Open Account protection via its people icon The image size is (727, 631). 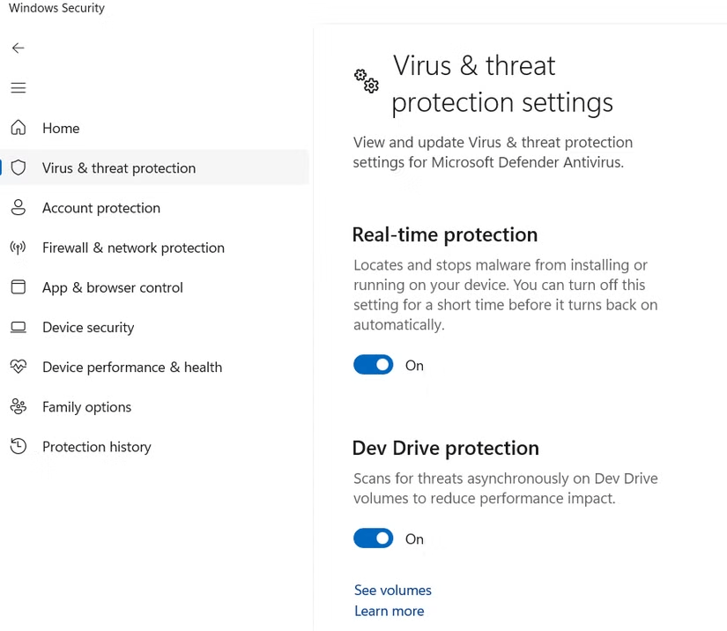[18, 208]
